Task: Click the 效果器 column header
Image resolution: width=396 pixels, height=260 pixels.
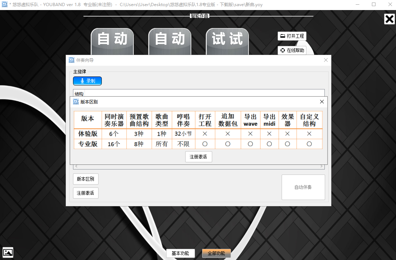Action: (288, 120)
